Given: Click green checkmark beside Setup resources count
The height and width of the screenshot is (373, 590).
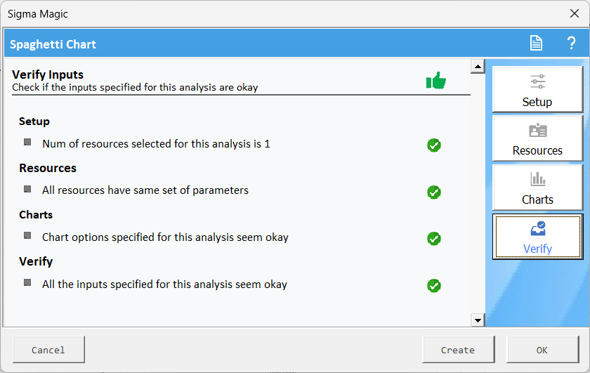Looking at the screenshot, I should 434,145.
